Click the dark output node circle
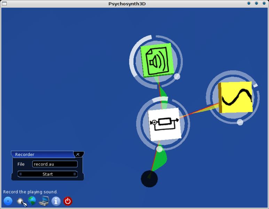Viewport: 269px width, 209px height. click(149, 179)
